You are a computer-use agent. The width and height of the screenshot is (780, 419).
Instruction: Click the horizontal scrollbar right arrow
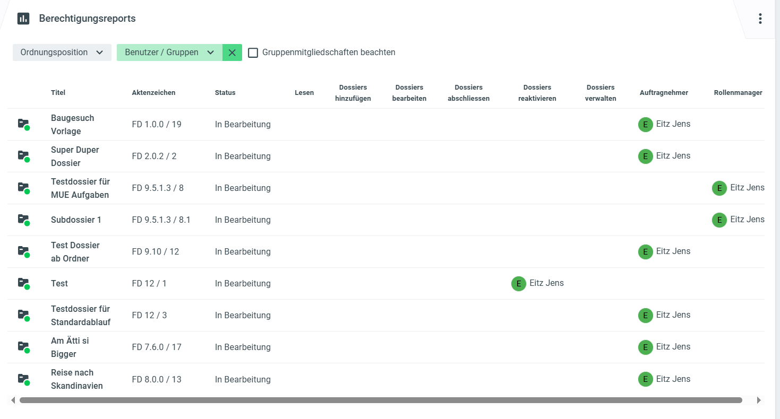point(759,400)
